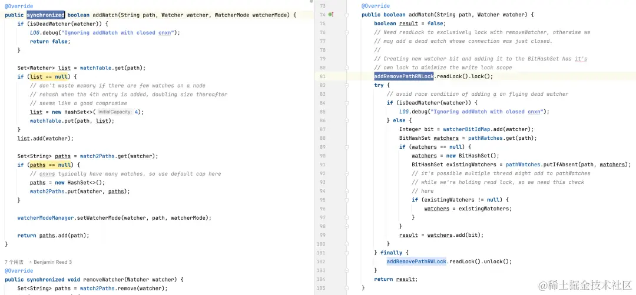Click the selected addRemovePathRWLock on line 81
Viewport: 636px width, 295px height.
(404, 76)
